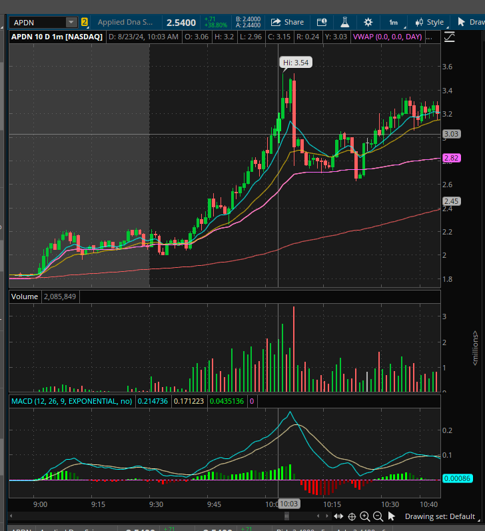Click the cyan 0.00086 MACD axis label
485x531 pixels.
457,478
